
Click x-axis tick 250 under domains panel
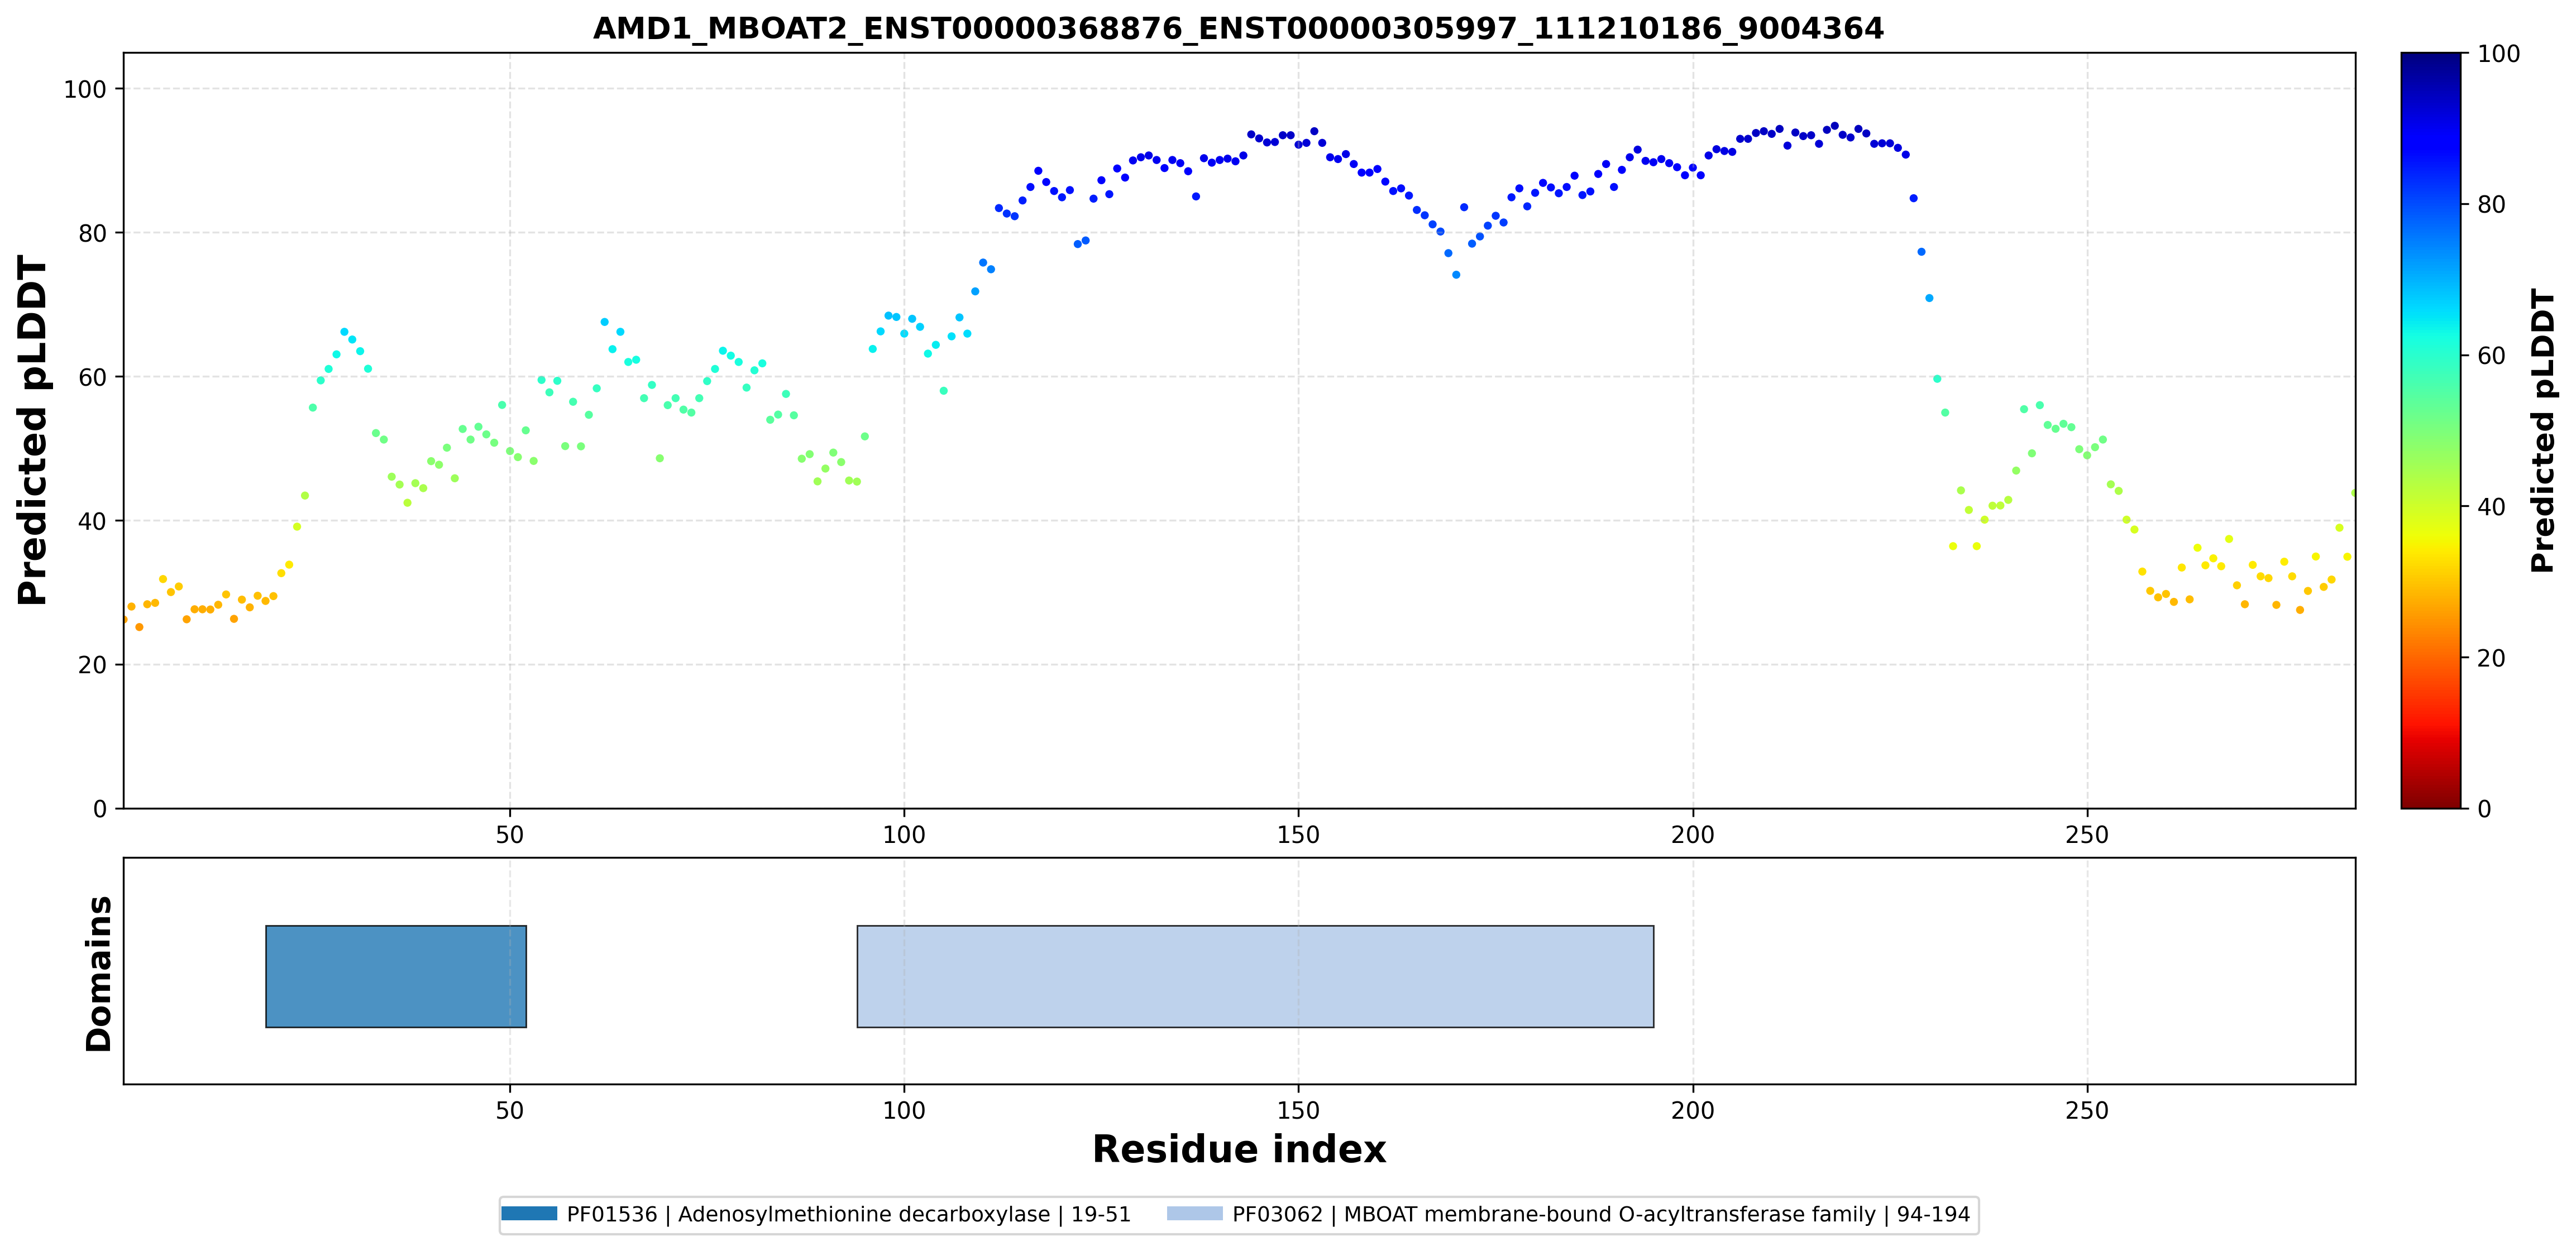click(x=2087, y=1110)
